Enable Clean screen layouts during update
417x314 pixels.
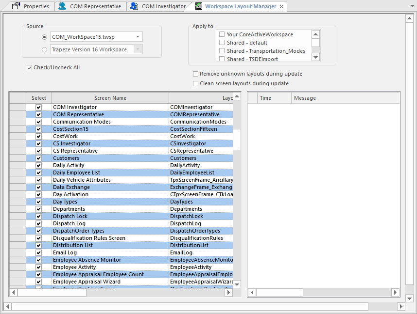click(x=195, y=83)
